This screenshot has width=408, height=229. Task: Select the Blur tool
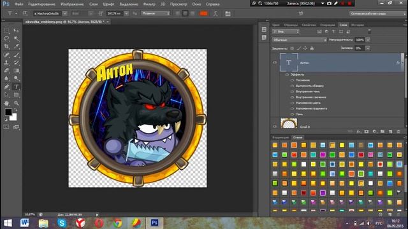[x=6, y=78]
